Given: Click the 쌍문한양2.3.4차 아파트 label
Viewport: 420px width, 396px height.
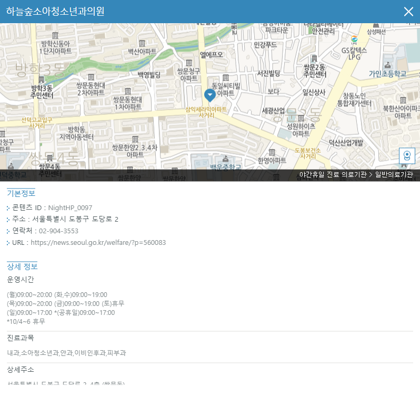Looking at the screenshot, I should coord(135,151).
